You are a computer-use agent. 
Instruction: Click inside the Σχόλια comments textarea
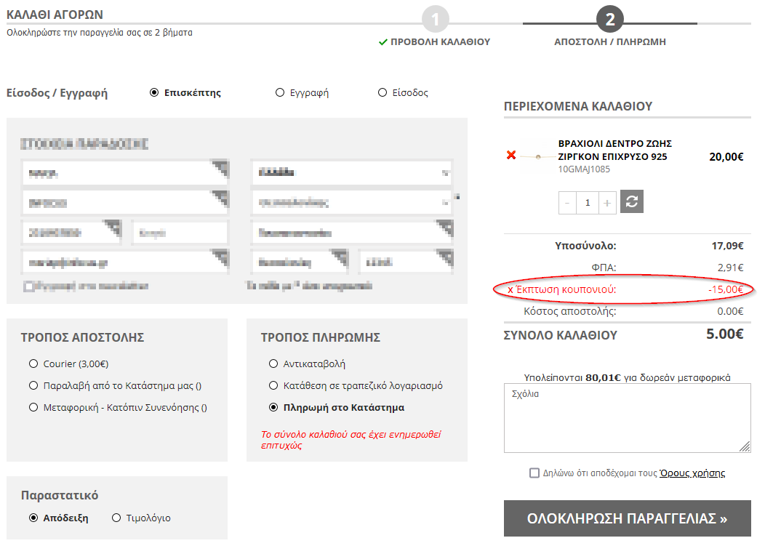click(627, 418)
